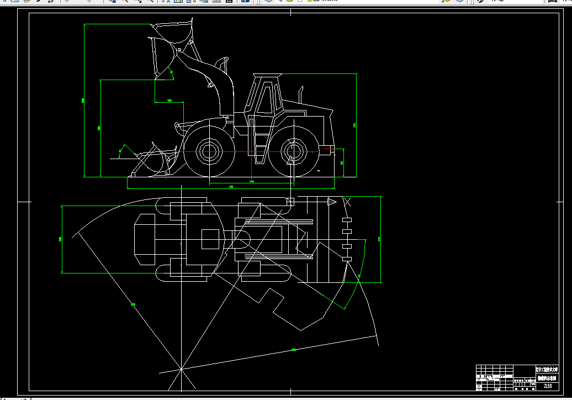572x400 pixels.
Task: Select the top title-block text line above ZL50
Action: [547, 370]
